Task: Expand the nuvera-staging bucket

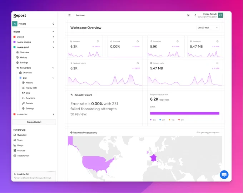Action: coord(53,42)
